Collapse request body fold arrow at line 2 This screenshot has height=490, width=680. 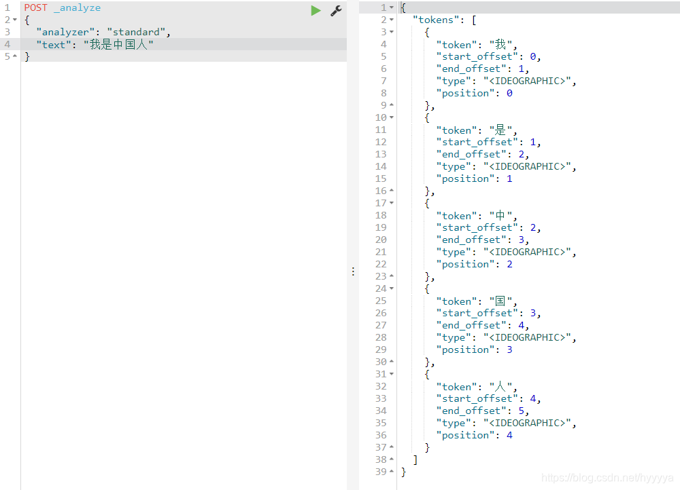click(x=15, y=20)
